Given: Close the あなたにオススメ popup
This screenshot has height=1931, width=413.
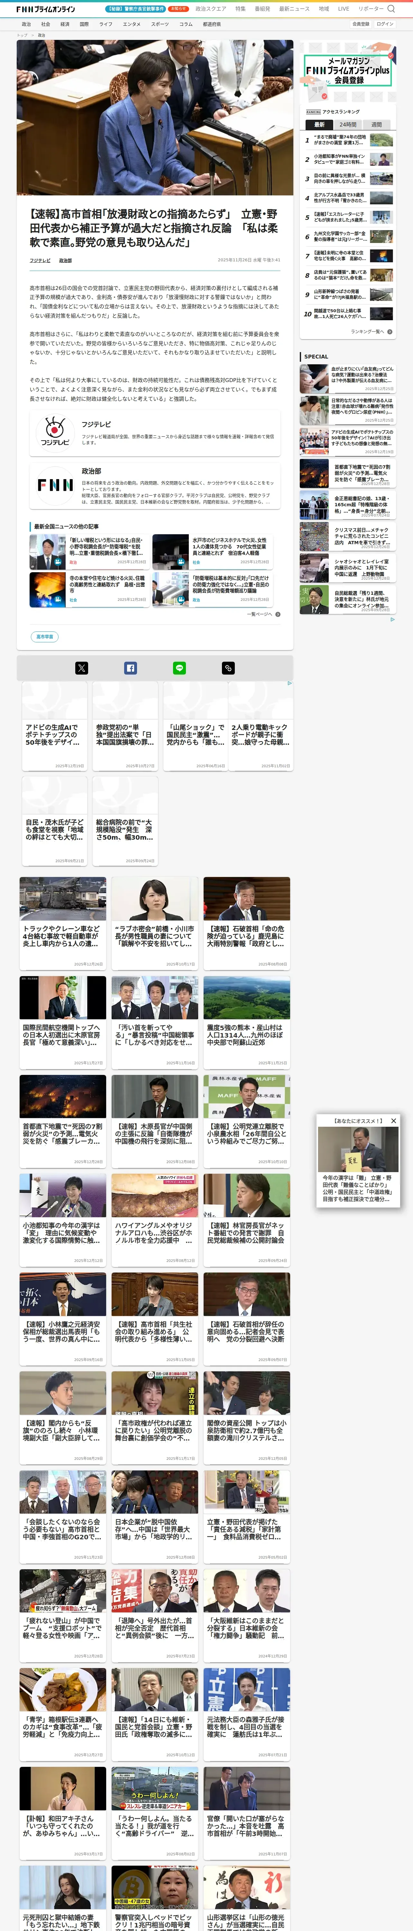Looking at the screenshot, I should 393,1121.
